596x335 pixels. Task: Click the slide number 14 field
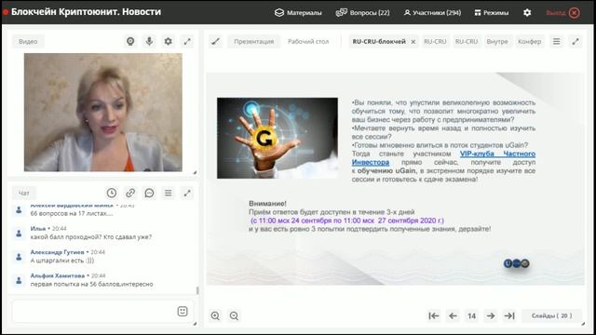(472, 315)
